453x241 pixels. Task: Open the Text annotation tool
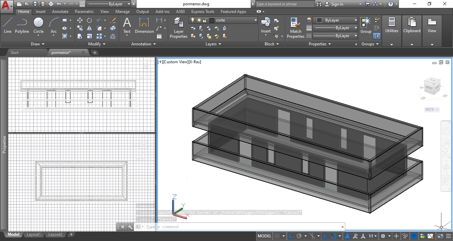pyautogui.click(x=127, y=25)
